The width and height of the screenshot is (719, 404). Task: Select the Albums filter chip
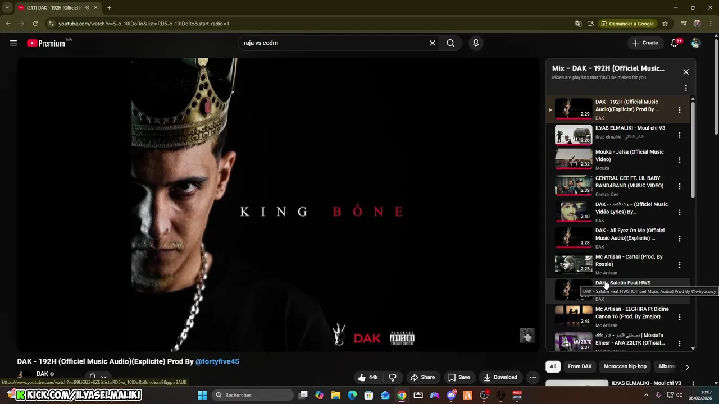(667, 366)
